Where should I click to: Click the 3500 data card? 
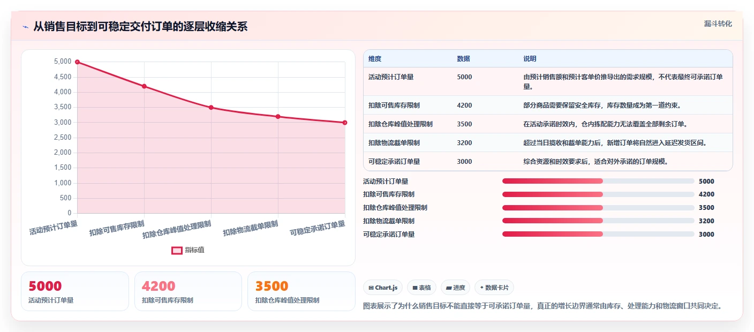(301, 291)
